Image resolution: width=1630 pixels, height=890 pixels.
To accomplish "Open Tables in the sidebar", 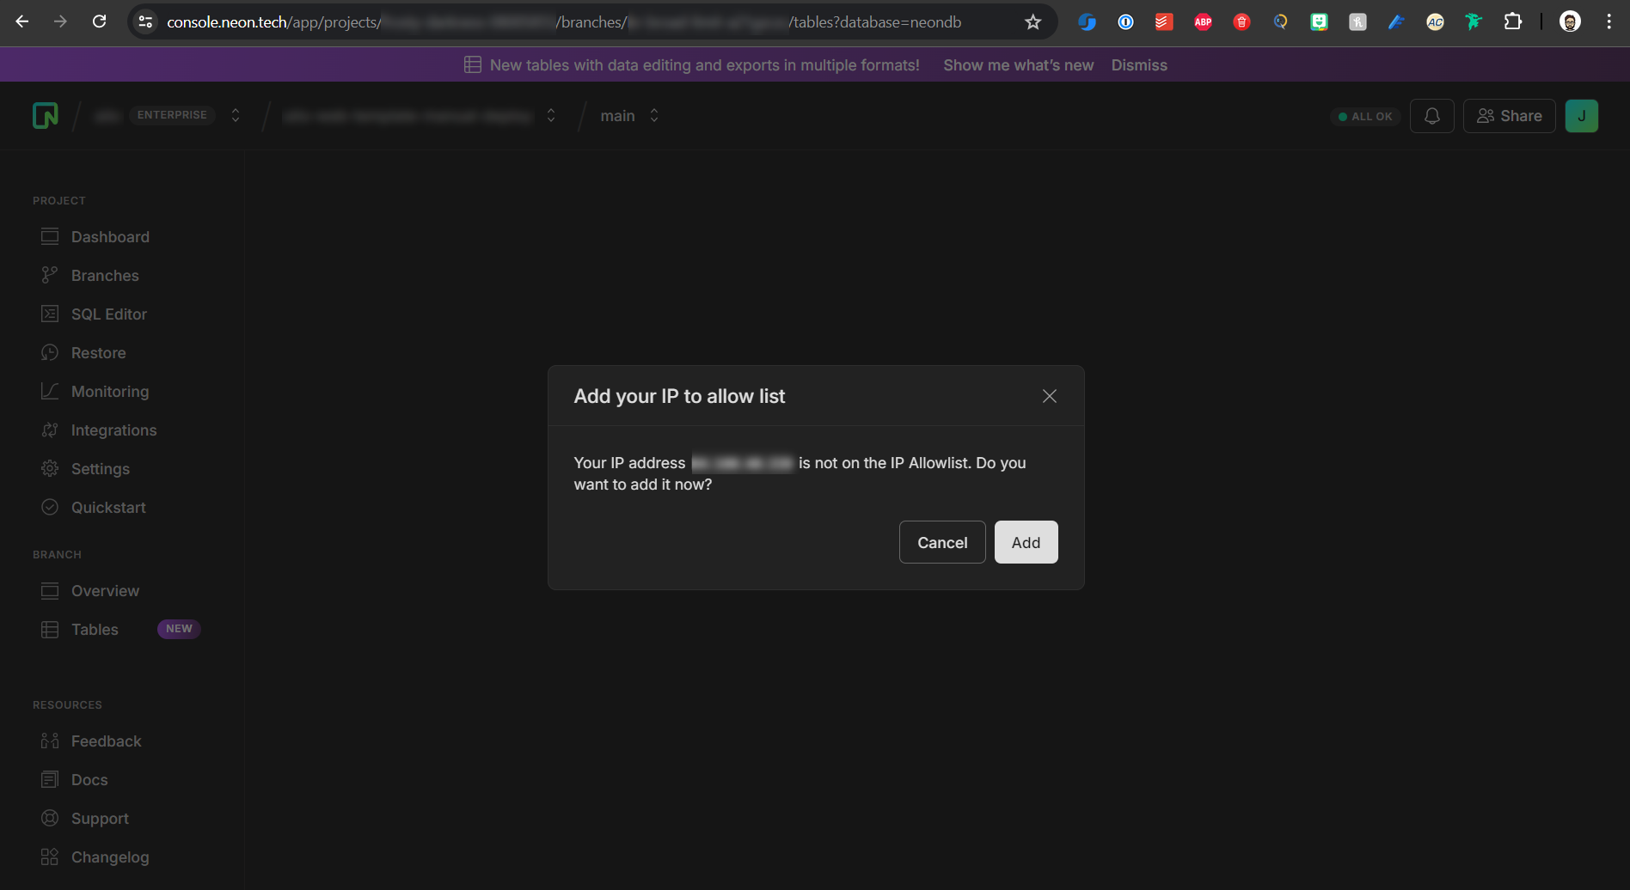I will 95,629.
